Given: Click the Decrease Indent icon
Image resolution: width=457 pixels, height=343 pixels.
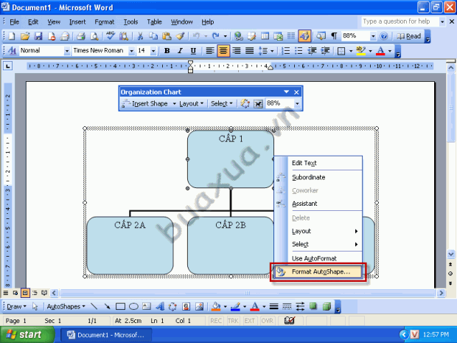Looking at the screenshot, I should [312, 51].
